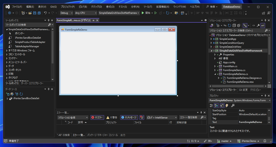Click the notifications bell in status bar
The height and width of the screenshot is (147, 276).
(x=265, y=141)
